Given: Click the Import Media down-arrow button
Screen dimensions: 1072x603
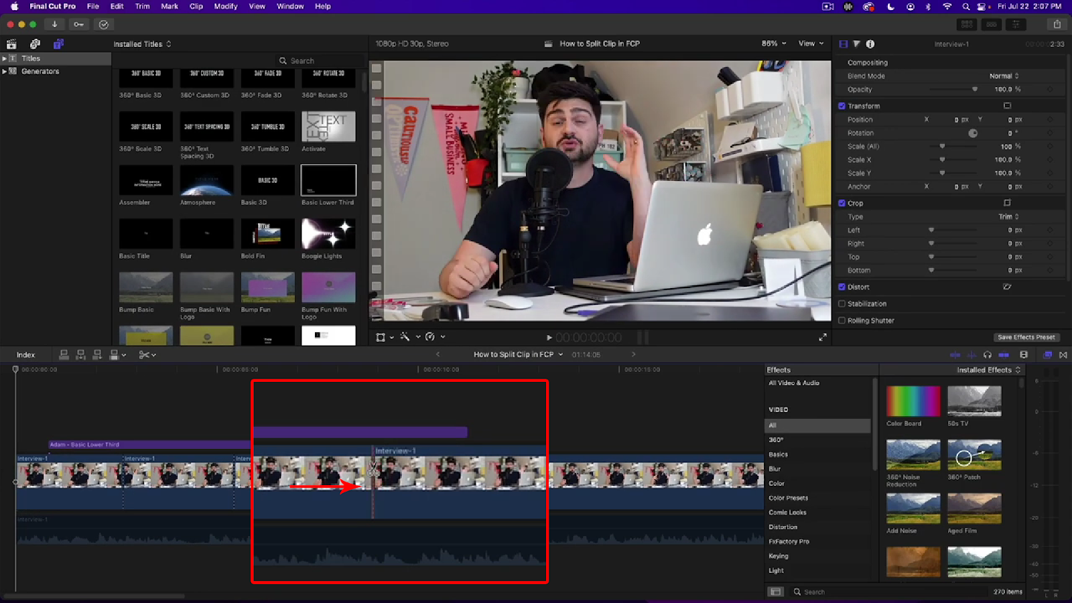Looking at the screenshot, I should coord(54,24).
